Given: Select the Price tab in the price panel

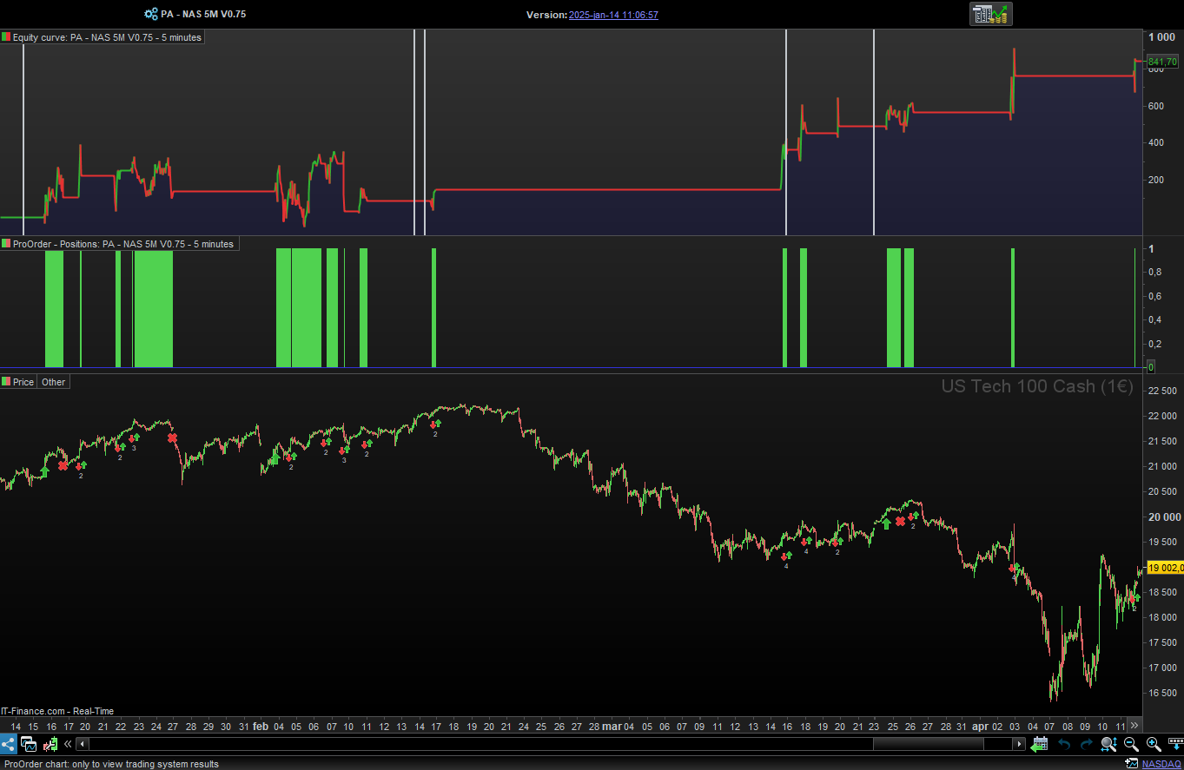Looking at the screenshot, I should tap(23, 382).
